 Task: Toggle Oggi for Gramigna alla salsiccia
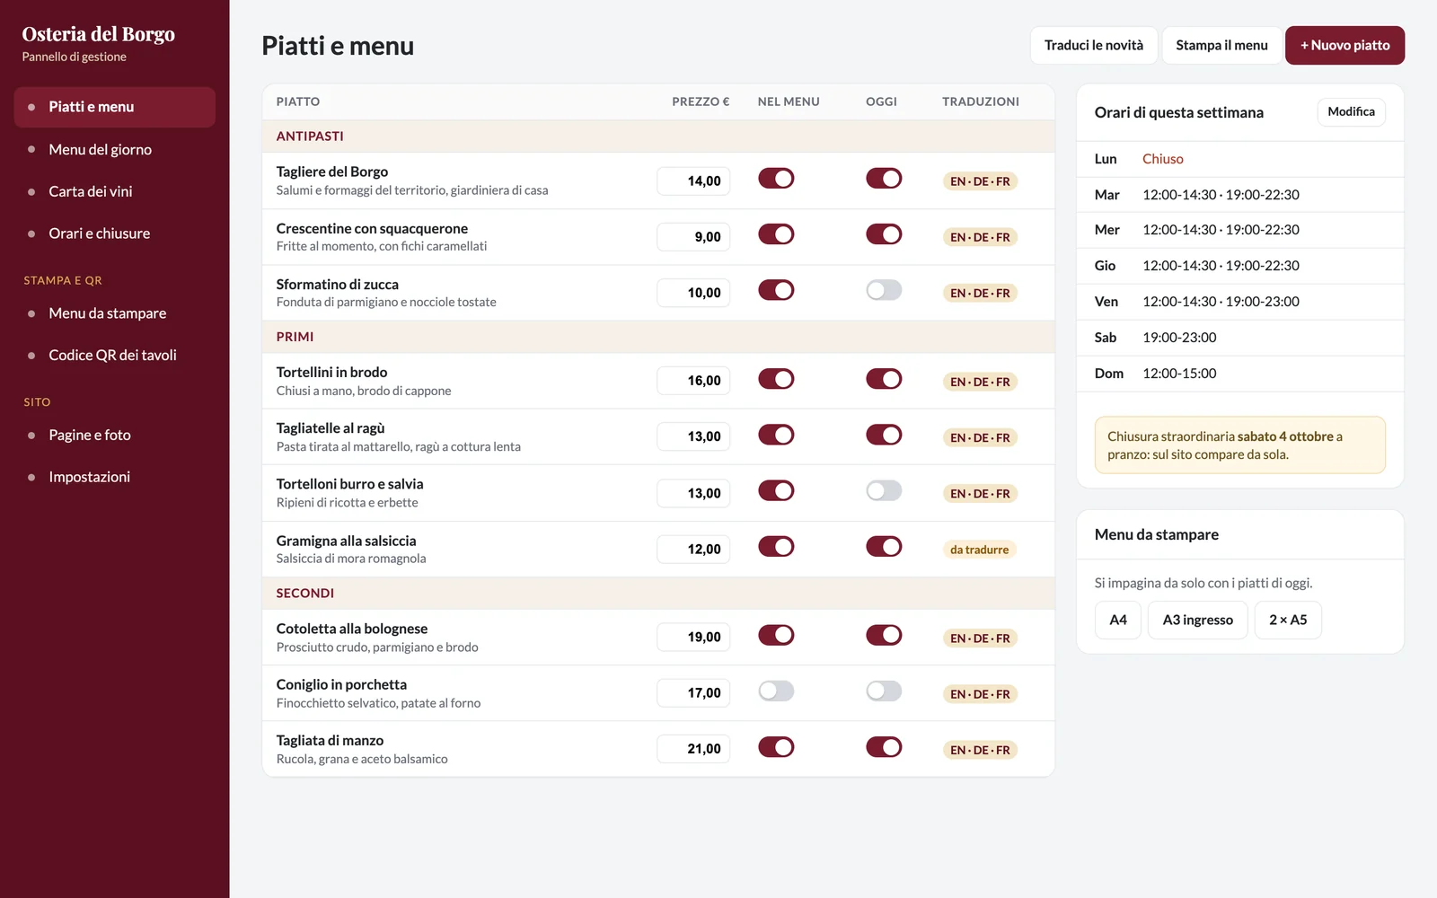(884, 547)
